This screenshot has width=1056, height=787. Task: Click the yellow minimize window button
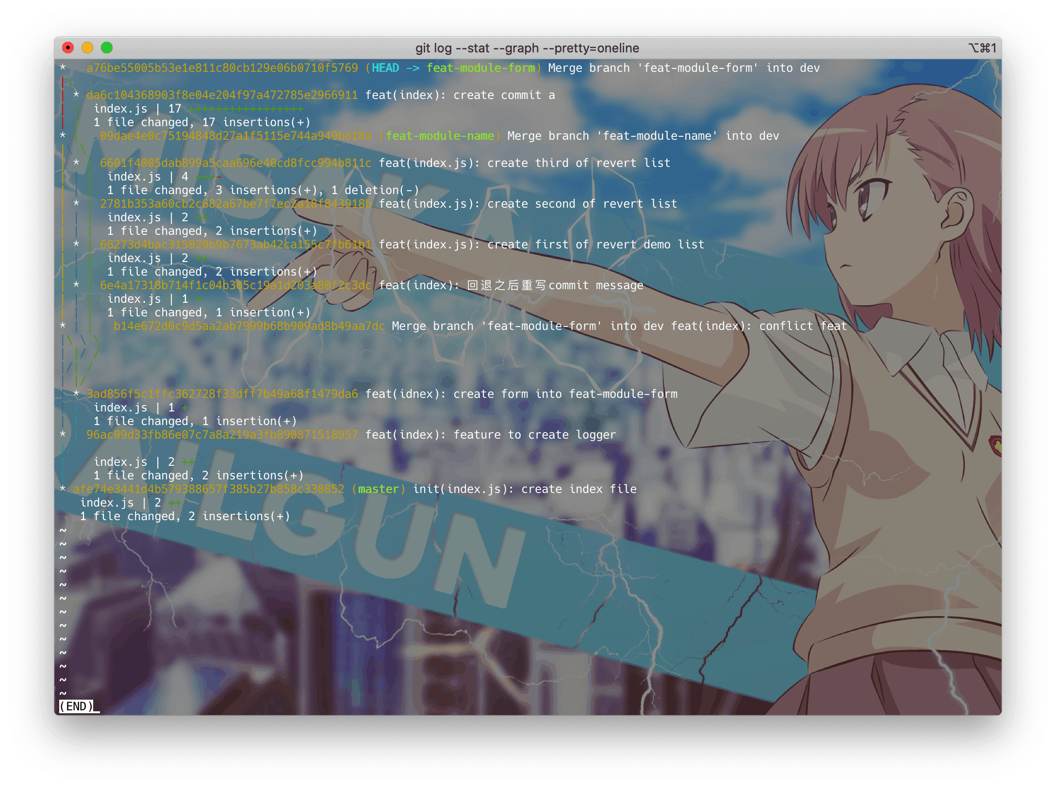coord(87,48)
